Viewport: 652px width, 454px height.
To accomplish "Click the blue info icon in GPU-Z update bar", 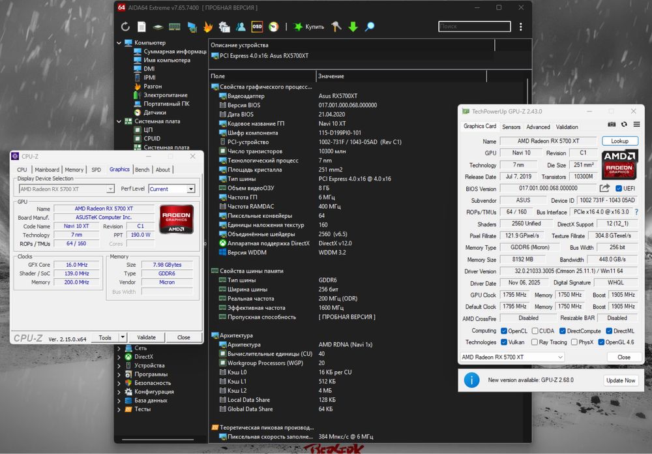I will click(x=471, y=380).
